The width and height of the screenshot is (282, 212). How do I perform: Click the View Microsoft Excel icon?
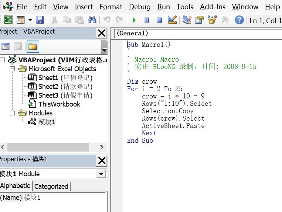point(8,20)
